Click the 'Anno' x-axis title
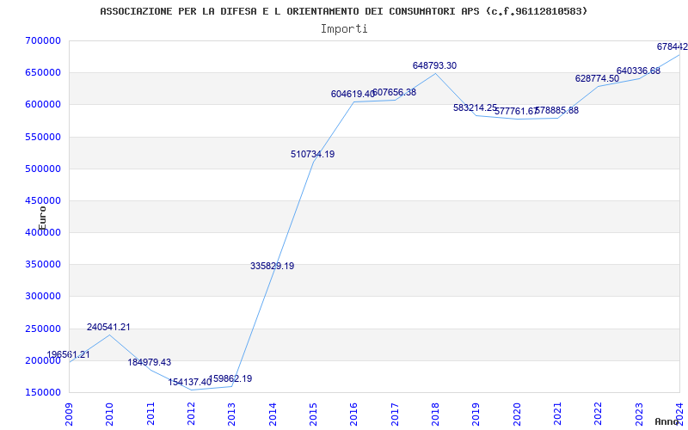 point(667,421)
